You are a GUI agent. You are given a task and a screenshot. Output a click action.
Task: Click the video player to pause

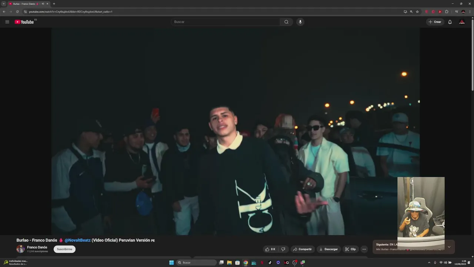(x=236, y=132)
